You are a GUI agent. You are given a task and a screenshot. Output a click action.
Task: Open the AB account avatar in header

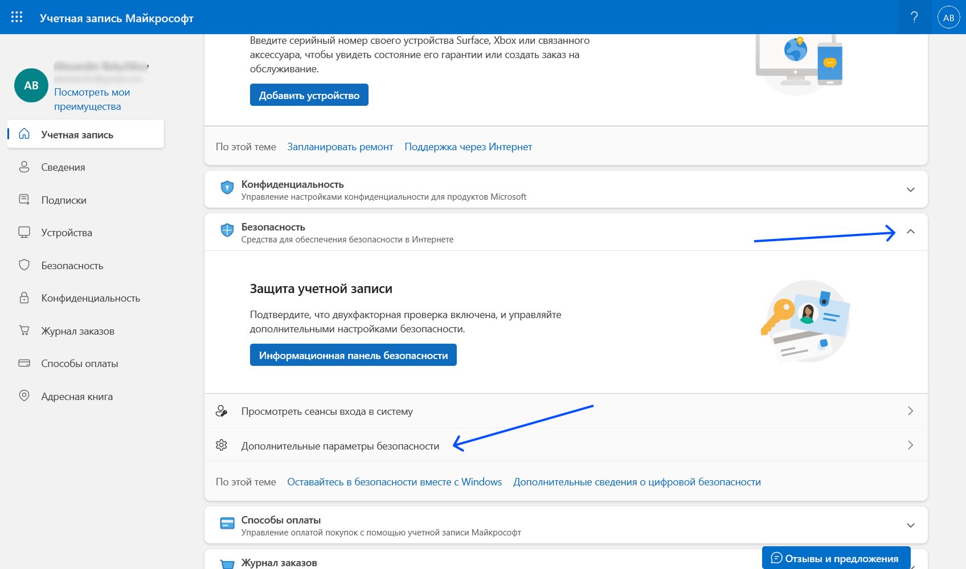[948, 18]
